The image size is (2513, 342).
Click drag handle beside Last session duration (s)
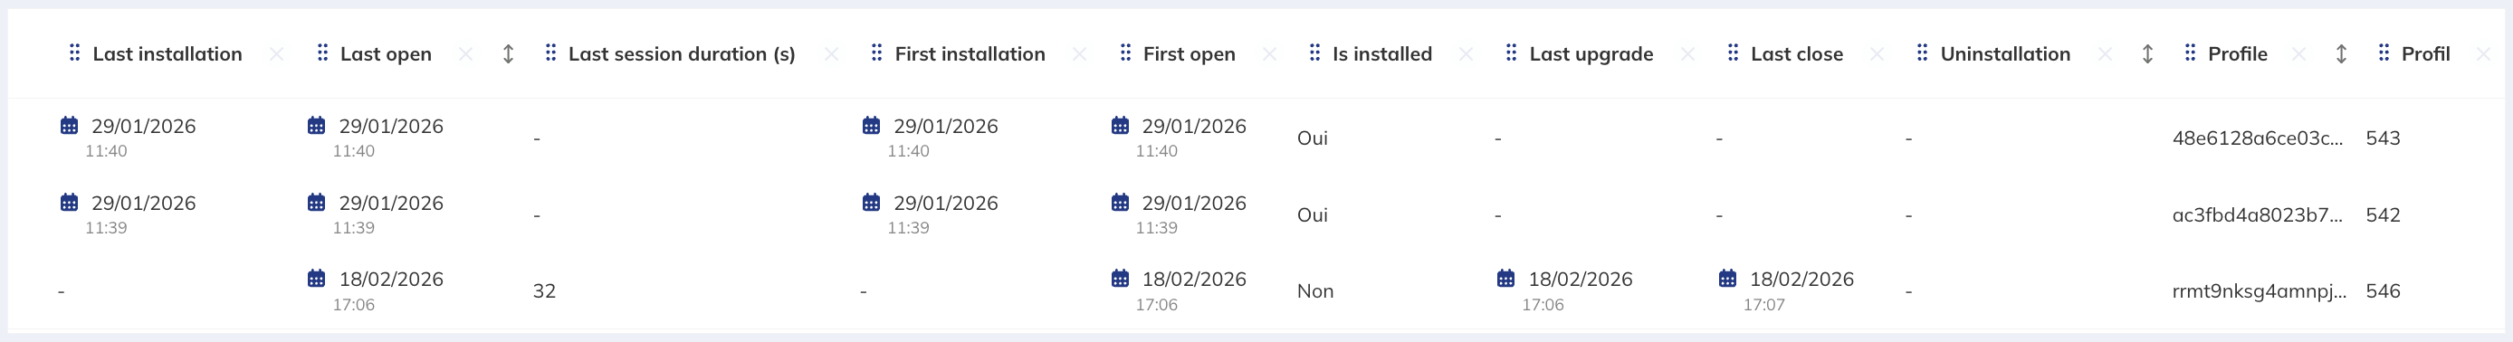click(x=551, y=53)
